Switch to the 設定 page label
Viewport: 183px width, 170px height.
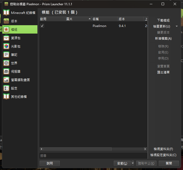[14, 88]
